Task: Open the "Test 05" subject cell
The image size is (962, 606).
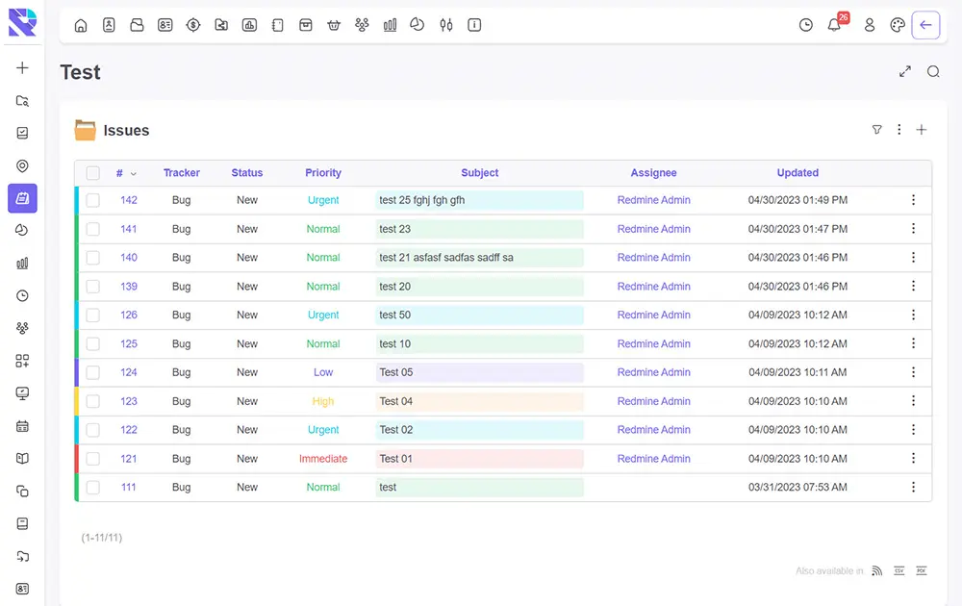Action: pyautogui.click(x=479, y=372)
